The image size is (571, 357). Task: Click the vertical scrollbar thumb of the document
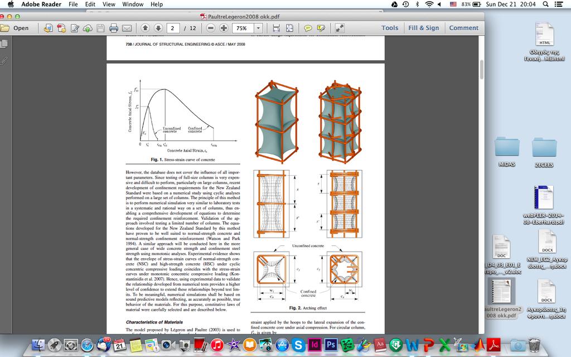481,69
